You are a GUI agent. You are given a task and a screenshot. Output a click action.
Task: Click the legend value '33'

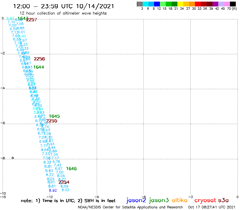199,8
